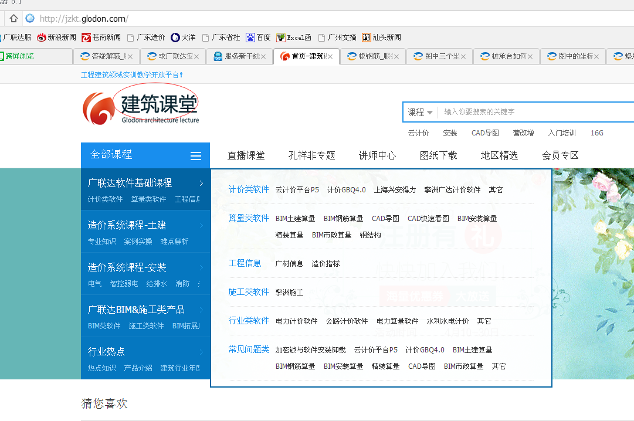Open the 苍南新闻 bookmark
This screenshot has width=634, height=421.
coord(101,38)
